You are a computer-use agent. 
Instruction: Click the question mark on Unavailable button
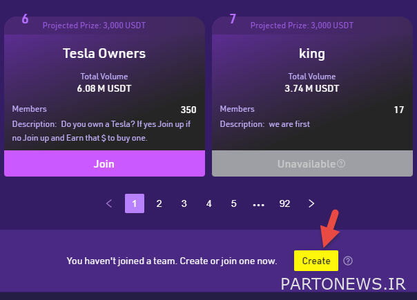(341, 163)
